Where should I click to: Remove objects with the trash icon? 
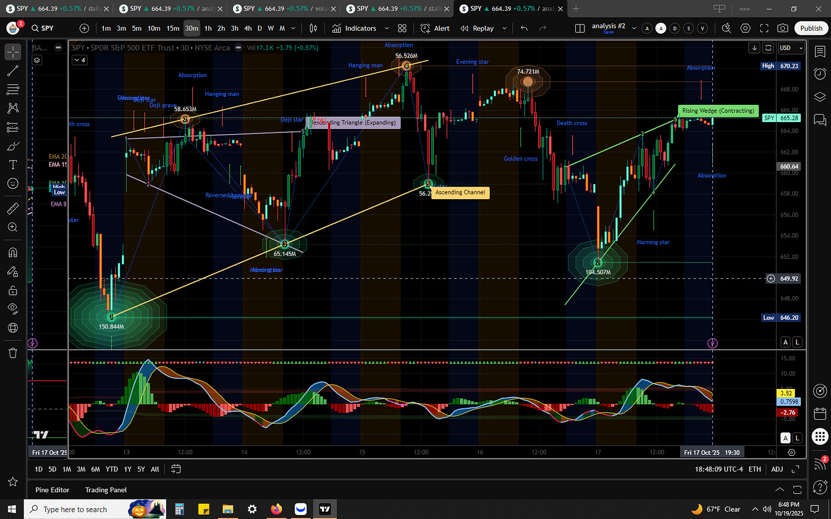pos(13,353)
